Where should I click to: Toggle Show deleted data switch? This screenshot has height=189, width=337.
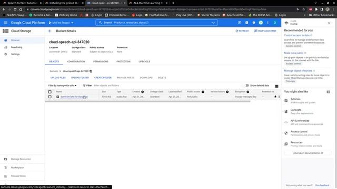(247, 86)
